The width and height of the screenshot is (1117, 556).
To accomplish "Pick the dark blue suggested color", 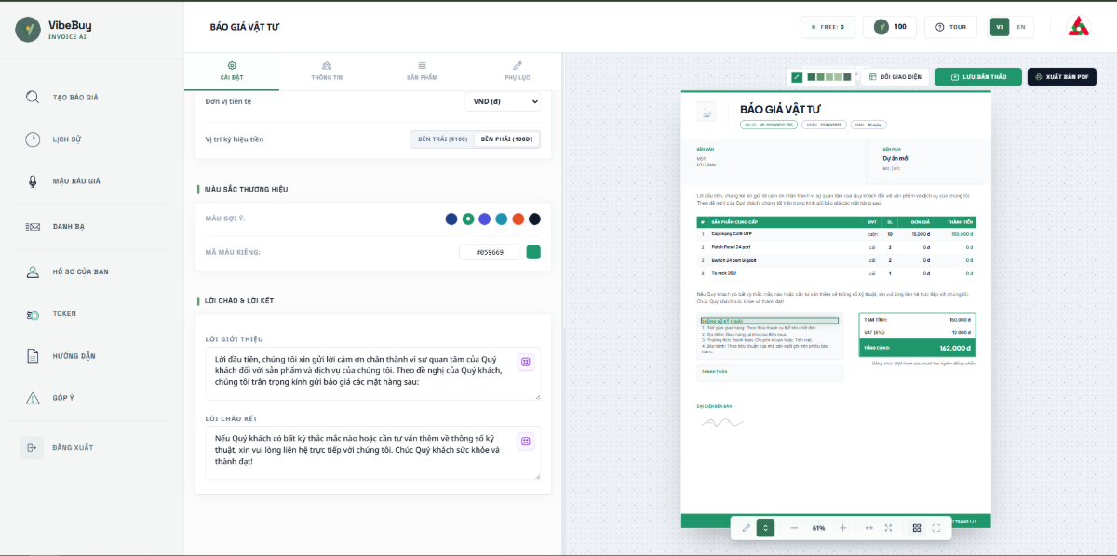I will coord(451,218).
